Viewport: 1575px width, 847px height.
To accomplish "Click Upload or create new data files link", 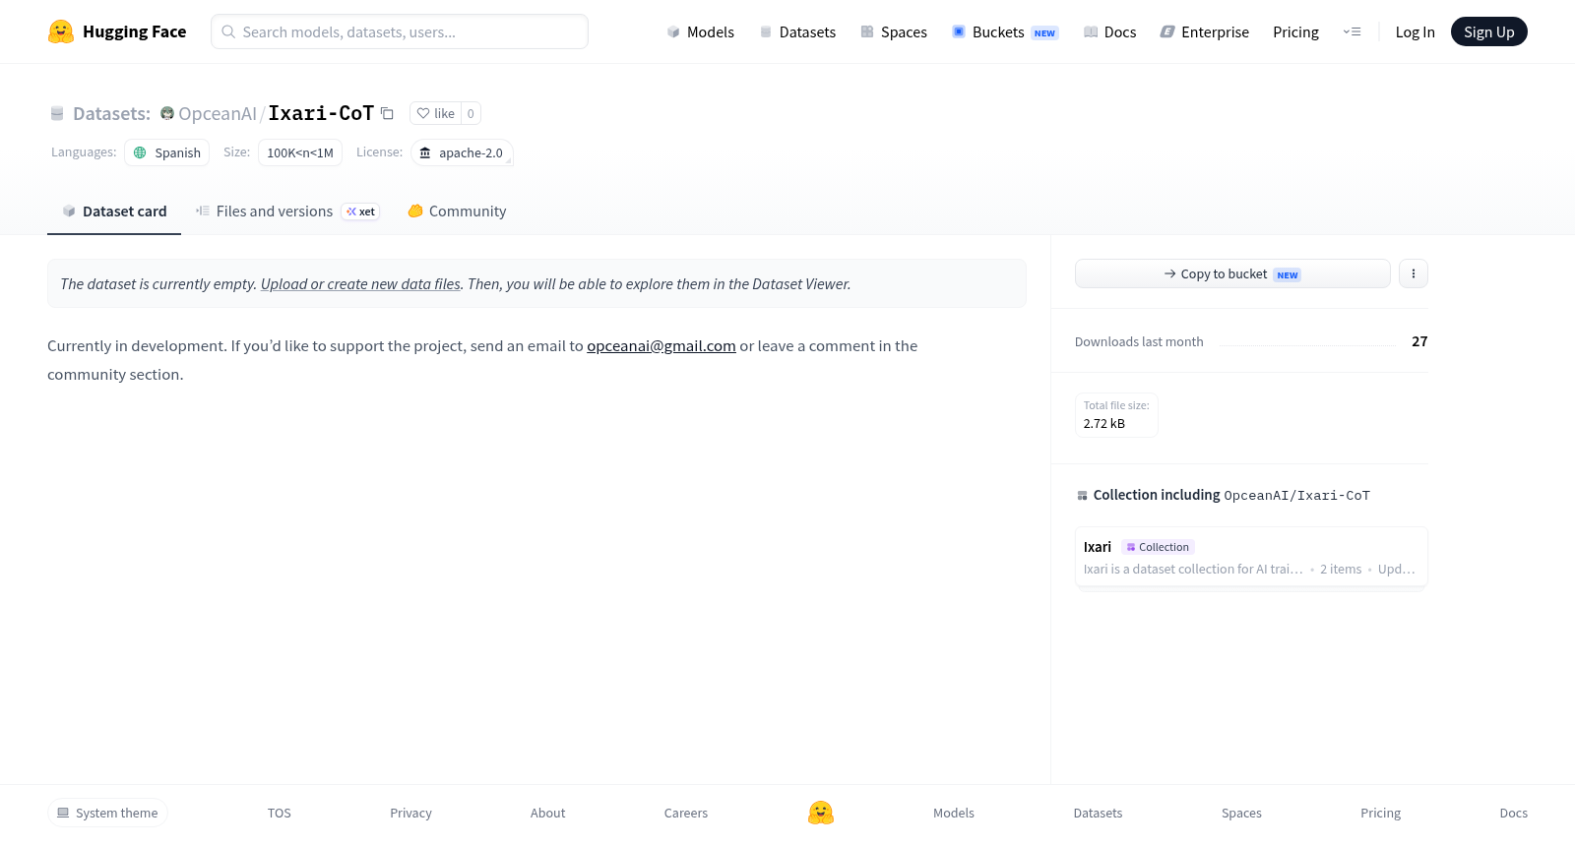I will 360,283.
